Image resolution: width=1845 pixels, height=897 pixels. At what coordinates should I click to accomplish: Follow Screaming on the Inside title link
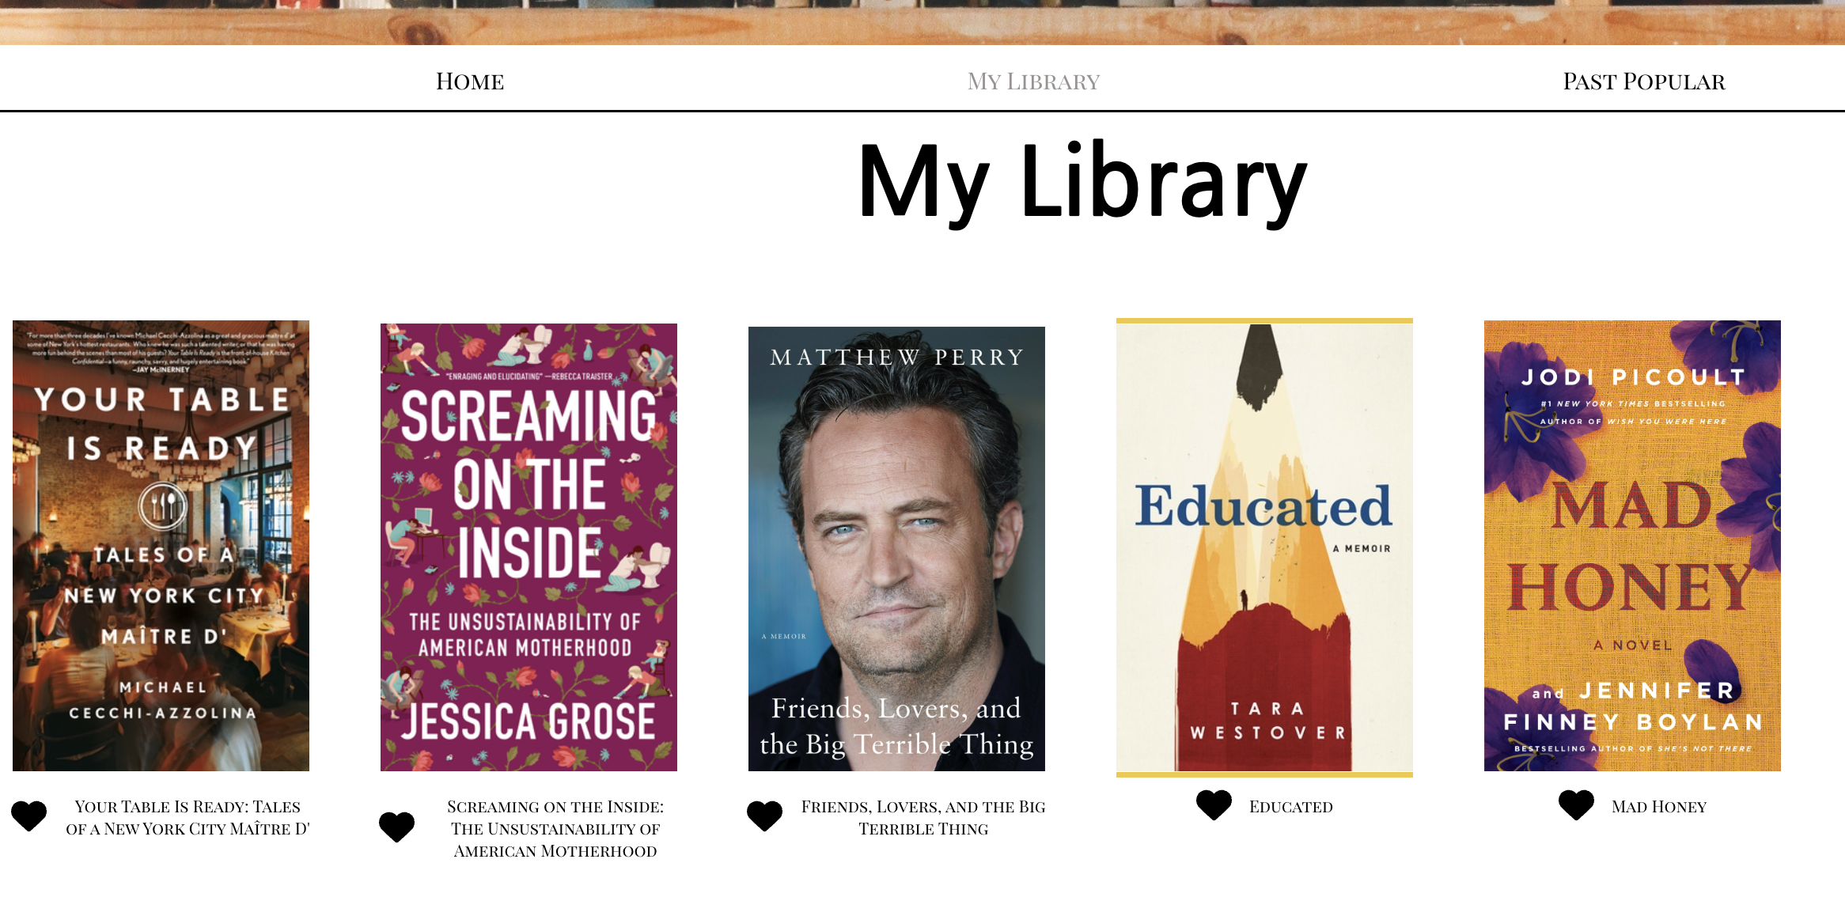click(555, 829)
